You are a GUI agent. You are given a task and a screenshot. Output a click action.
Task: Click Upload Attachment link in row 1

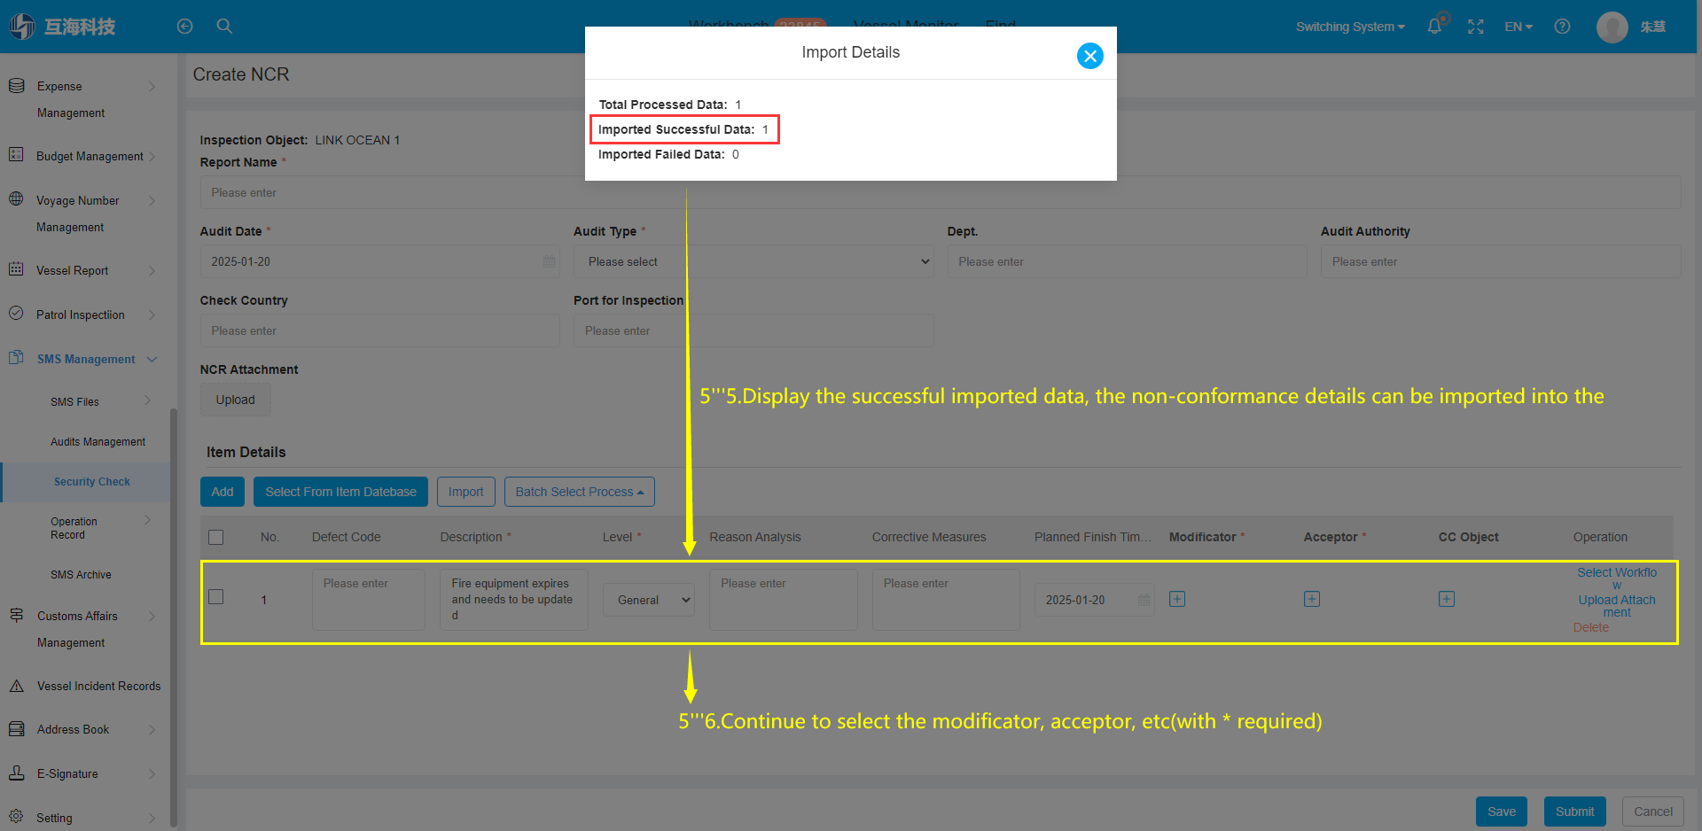[1617, 606]
